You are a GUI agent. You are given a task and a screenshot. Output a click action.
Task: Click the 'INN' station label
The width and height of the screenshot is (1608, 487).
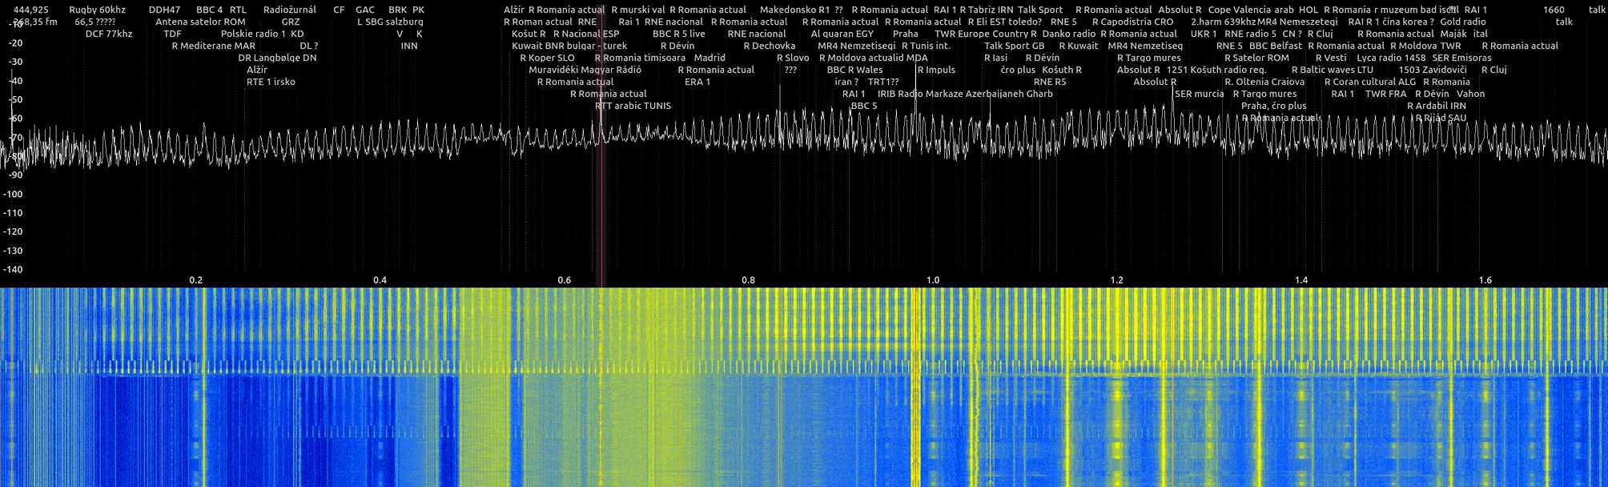point(409,46)
